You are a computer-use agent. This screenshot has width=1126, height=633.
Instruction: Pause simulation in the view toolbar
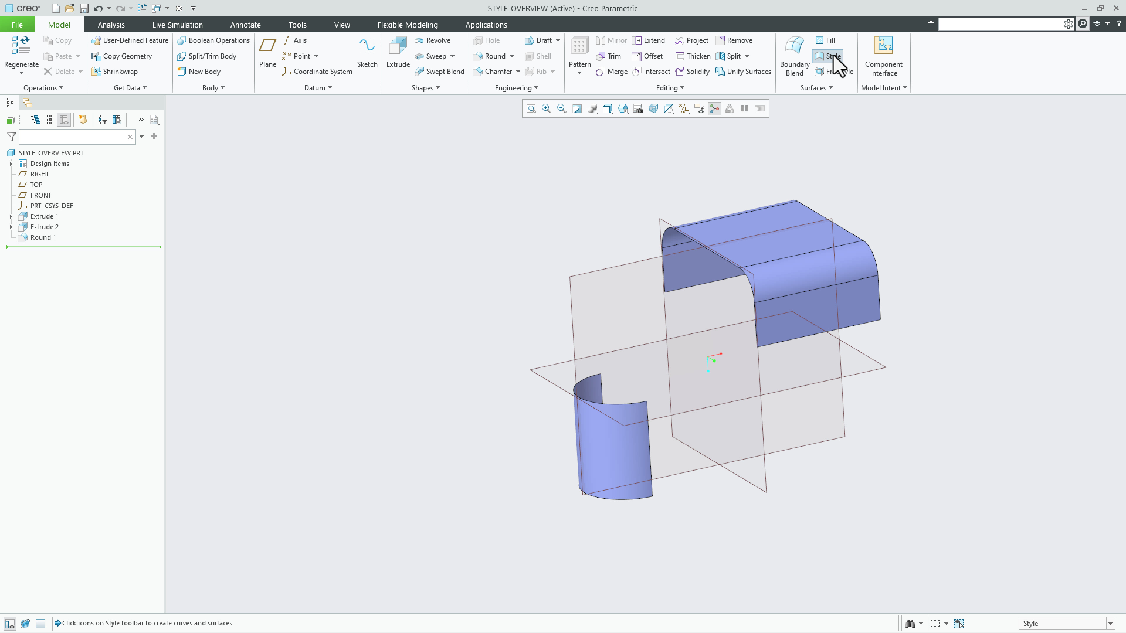[x=745, y=108]
